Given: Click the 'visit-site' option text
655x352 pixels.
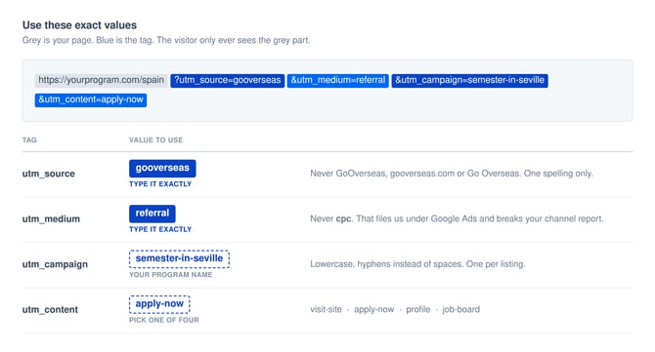Looking at the screenshot, I should click(326, 309).
